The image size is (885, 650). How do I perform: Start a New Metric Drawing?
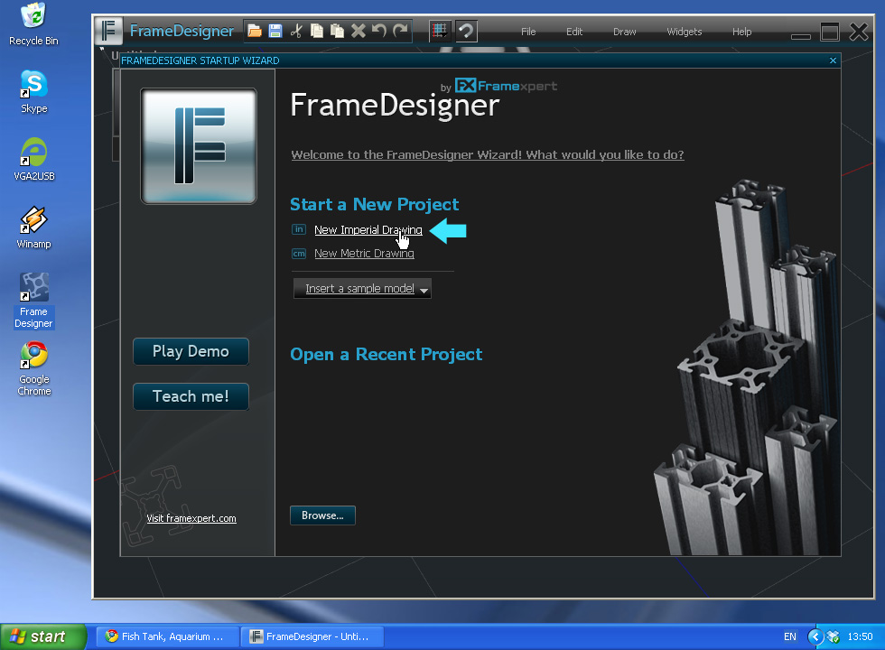[364, 254]
